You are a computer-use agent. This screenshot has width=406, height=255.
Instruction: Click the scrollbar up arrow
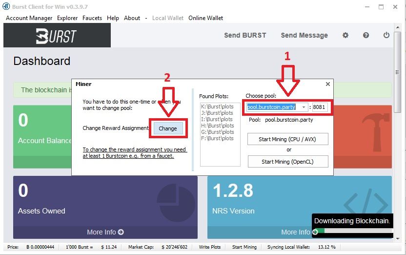397,27
